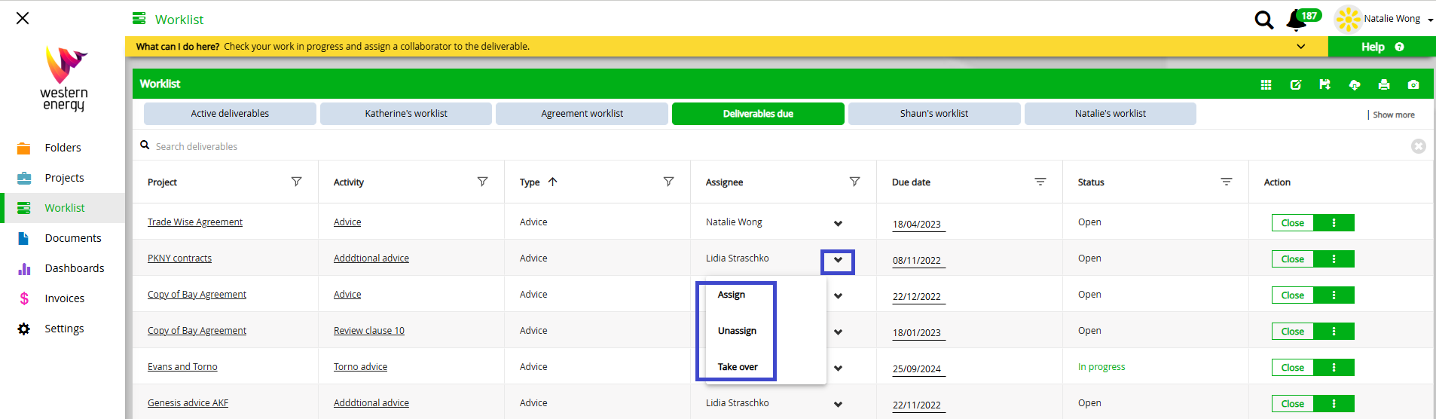Expand the Natalie Wong user menu arrow
The height and width of the screenshot is (419, 1436).
coord(1430,20)
